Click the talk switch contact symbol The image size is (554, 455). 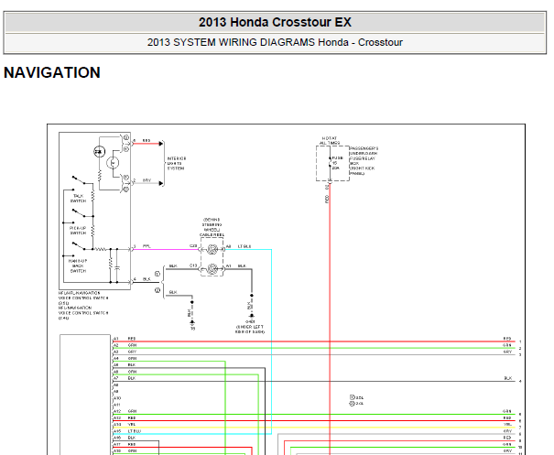(79, 179)
